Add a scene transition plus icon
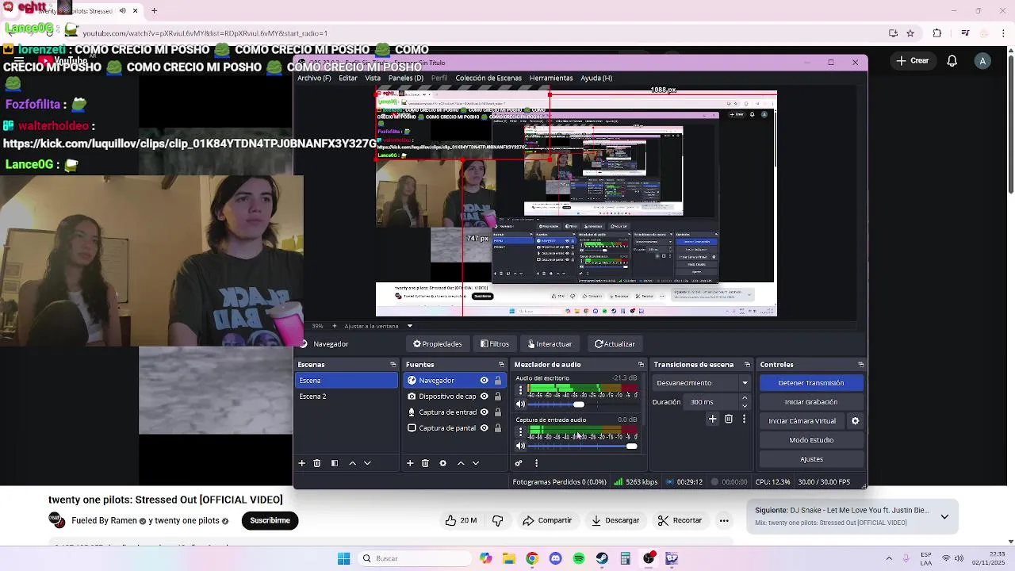 (x=712, y=419)
